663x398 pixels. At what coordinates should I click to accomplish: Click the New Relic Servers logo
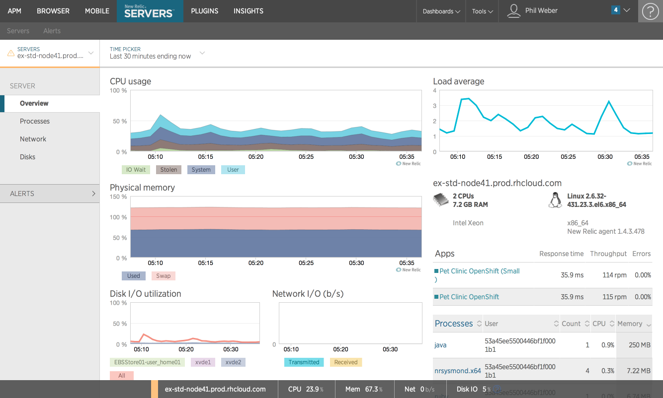pos(150,11)
